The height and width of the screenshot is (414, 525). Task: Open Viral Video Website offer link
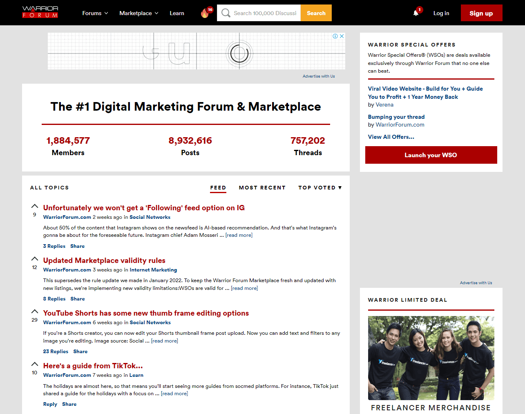425,93
